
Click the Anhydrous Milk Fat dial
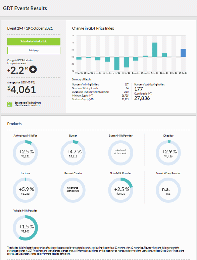pyautogui.click(x=25, y=153)
